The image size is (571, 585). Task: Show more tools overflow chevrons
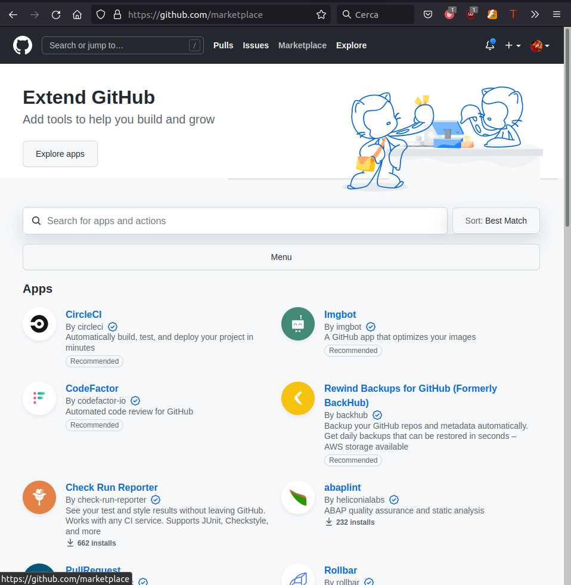point(535,14)
